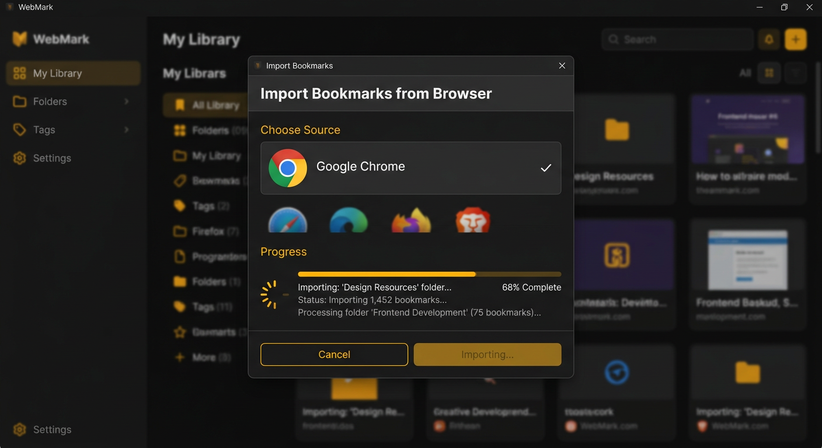
Task: Select the Safari browser icon as source
Action: point(288,220)
